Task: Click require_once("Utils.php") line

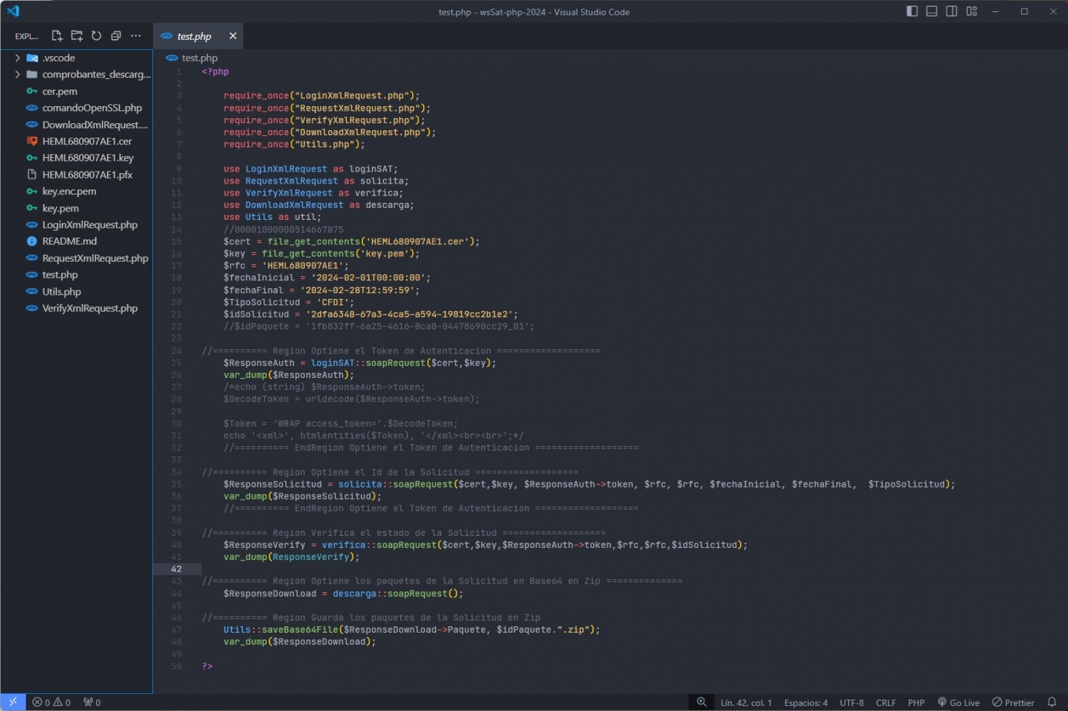Action: pos(294,144)
